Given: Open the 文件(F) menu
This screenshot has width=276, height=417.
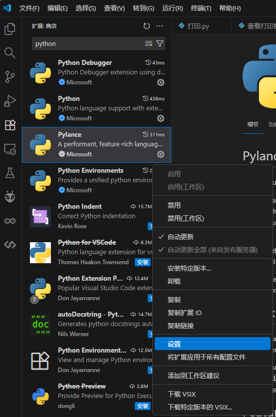Looking at the screenshot, I should [29, 8].
